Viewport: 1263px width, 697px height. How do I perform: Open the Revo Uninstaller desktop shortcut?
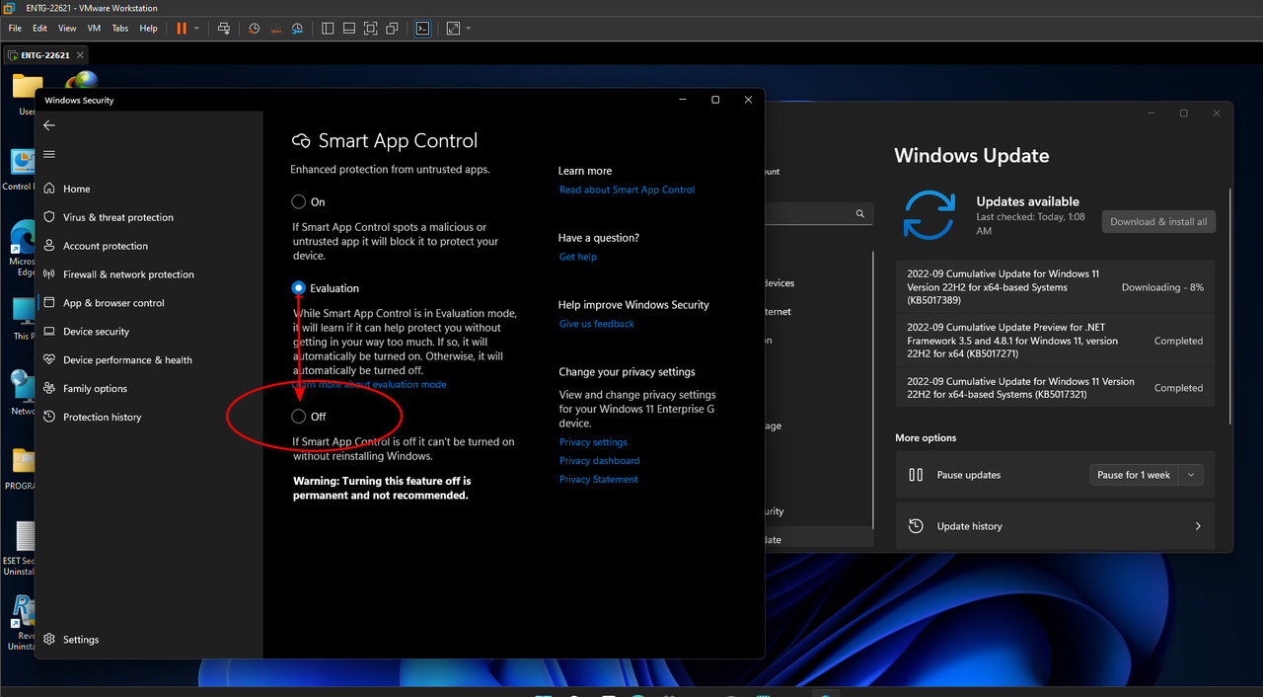click(x=20, y=623)
